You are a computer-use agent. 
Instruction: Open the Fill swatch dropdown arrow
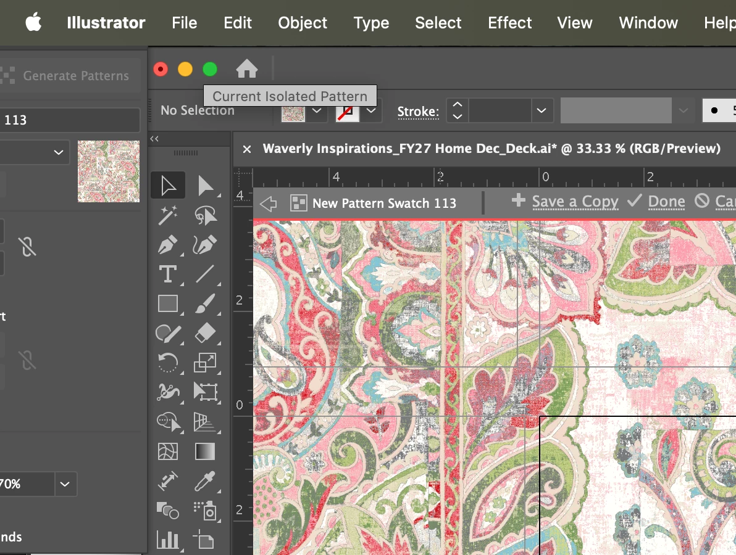tap(317, 111)
